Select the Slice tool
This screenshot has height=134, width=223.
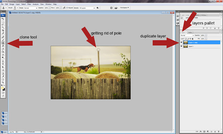coord(3,33)
